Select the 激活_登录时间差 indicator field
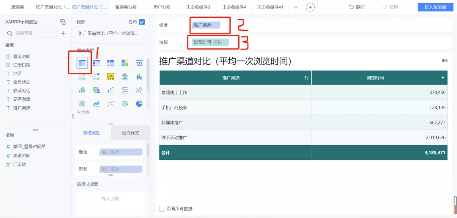457x218 pixels. [29, 146]
